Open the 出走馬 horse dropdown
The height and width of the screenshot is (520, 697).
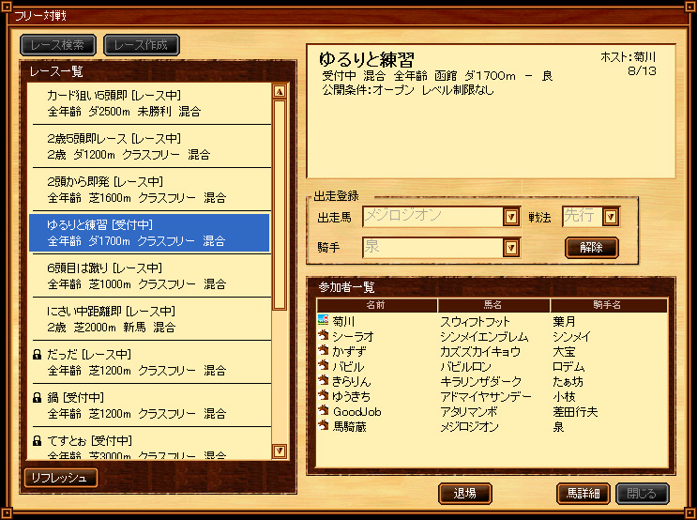tap(511, 217)
